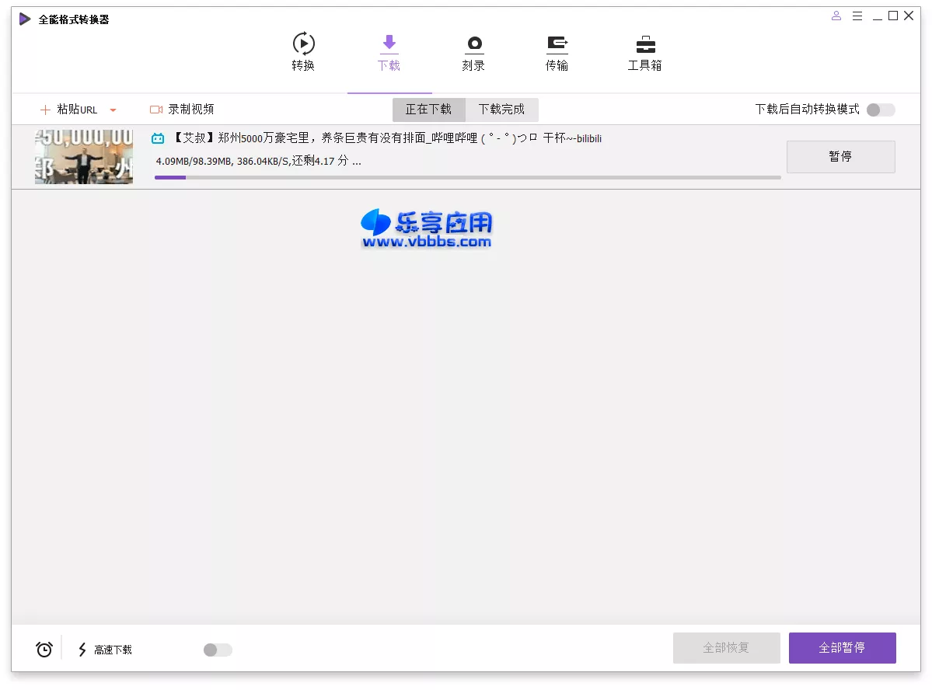This screenshot has width=932, height=690.
Task: Click the 全部暂停 pause all button
Action: 842,647
